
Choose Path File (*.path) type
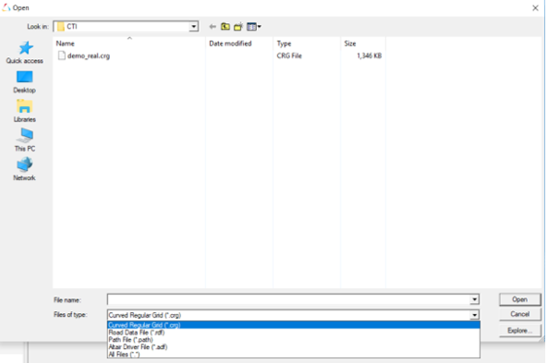click(x=294, y=340)
